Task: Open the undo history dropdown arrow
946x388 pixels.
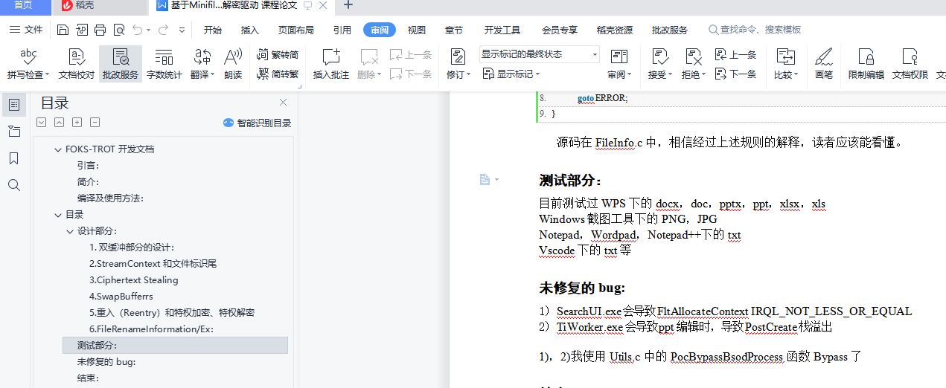Action: [x=149, y=30]
